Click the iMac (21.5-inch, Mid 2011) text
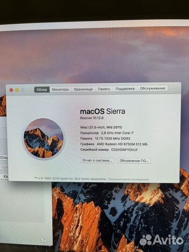 pyautogui.click(x=101, y=127)
